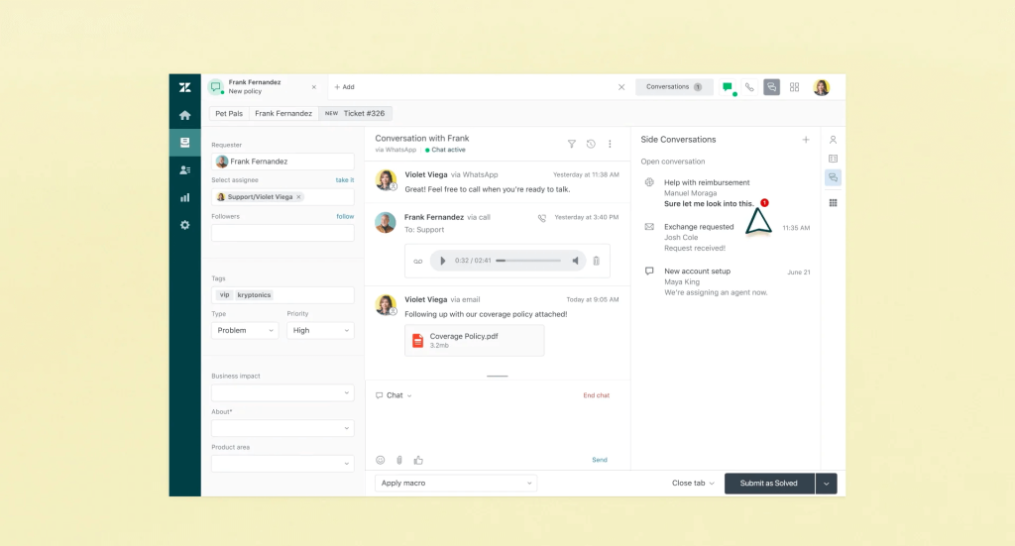Seek within the audio progress bar
This screenshot has width=1015, height=546.
point(525,261)
